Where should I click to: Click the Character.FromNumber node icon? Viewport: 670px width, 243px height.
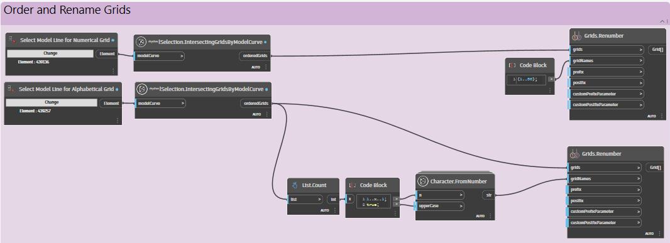(x=422, y=181)
